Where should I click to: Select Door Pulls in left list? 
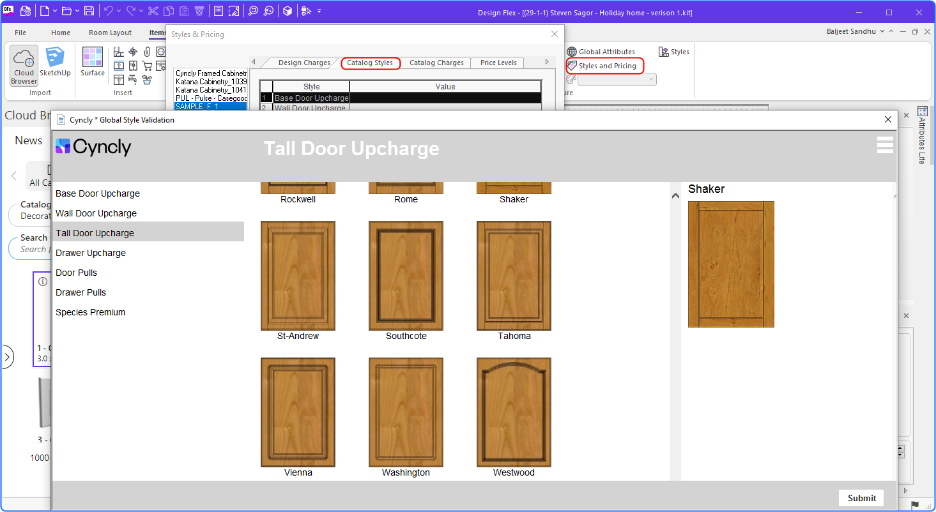[148, 273]
